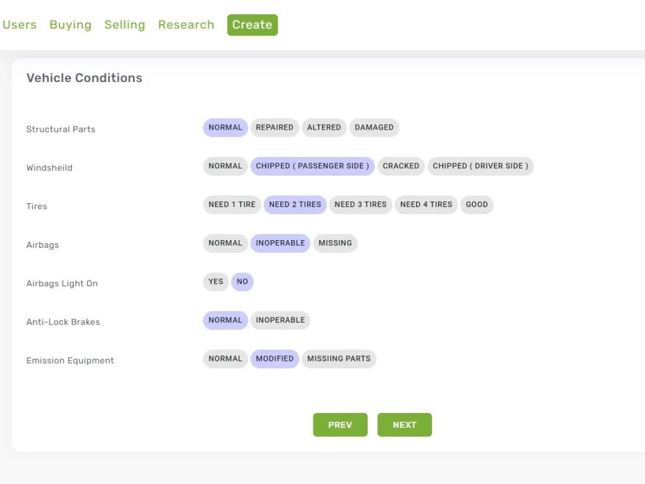Click the Create button
The image size is (645, 484).
[252, 25]
